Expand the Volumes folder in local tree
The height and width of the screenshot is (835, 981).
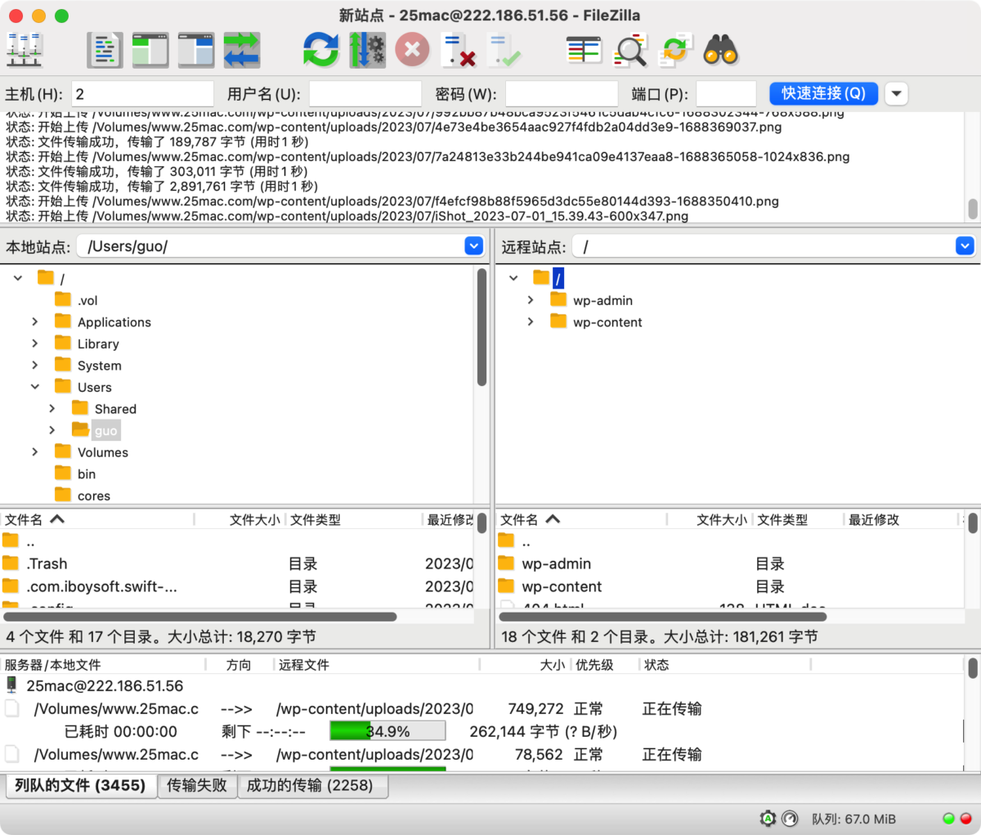tap(34, 451)
